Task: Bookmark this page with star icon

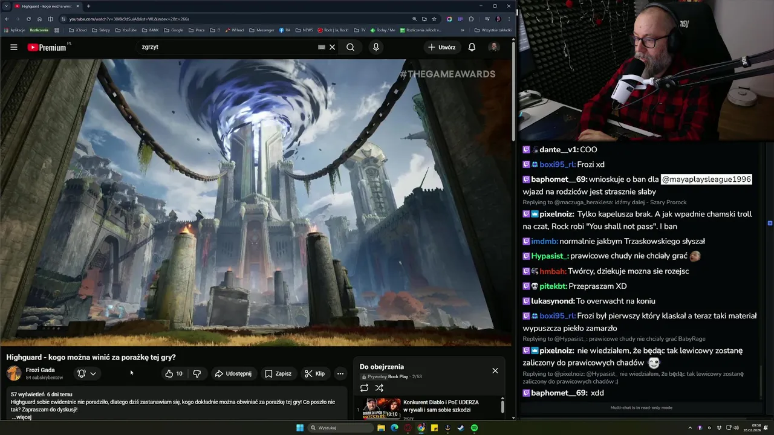Action: [x=434, y=19]
